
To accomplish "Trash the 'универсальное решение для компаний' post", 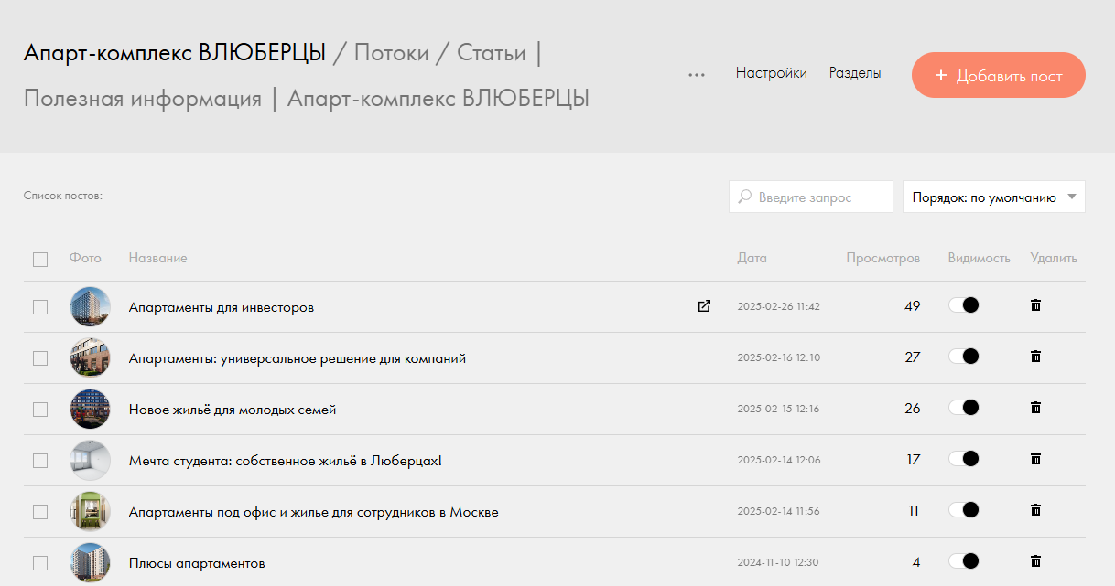I will 1035,357.
